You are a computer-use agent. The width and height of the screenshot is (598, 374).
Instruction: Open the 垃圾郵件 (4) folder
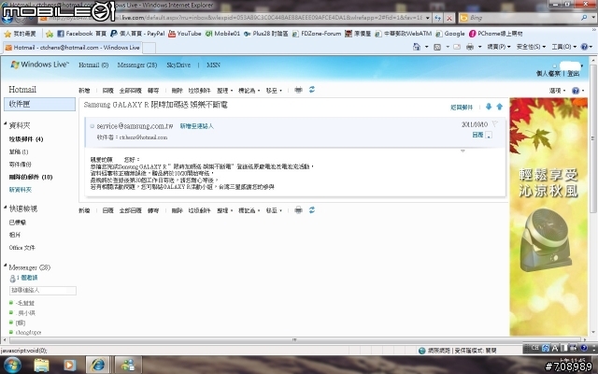(26, 139)
